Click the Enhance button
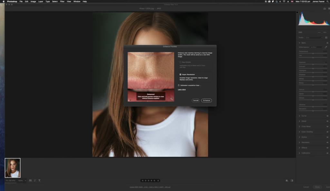 coord(206,100)
